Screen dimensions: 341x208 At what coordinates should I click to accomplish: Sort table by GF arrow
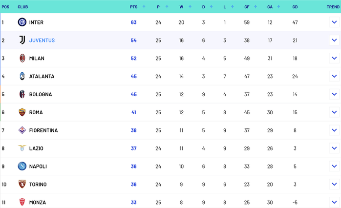(x=256, y=7)
